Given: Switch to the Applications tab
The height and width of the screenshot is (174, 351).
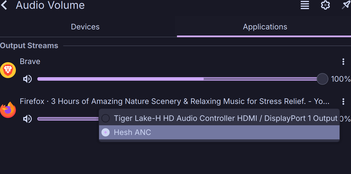Looking at the screenshot, I should (265, 27).
